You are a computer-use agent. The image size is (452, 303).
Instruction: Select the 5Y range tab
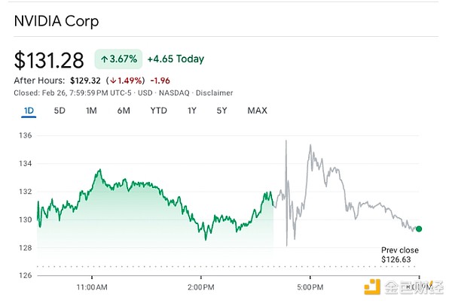click(x=222, y=111)
